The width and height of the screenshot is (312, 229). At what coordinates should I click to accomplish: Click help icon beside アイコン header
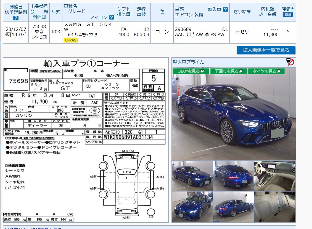coord(112,17)
